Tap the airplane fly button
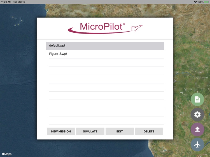Viewport: 210px width, 157px height. click(x=197, y=145)
